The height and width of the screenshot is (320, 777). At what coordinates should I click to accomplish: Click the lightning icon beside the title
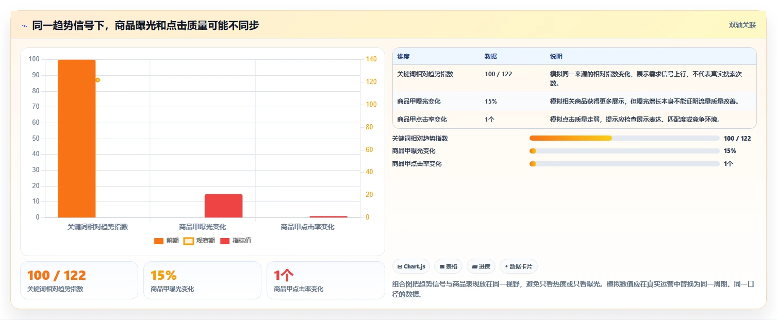point(24,25)
